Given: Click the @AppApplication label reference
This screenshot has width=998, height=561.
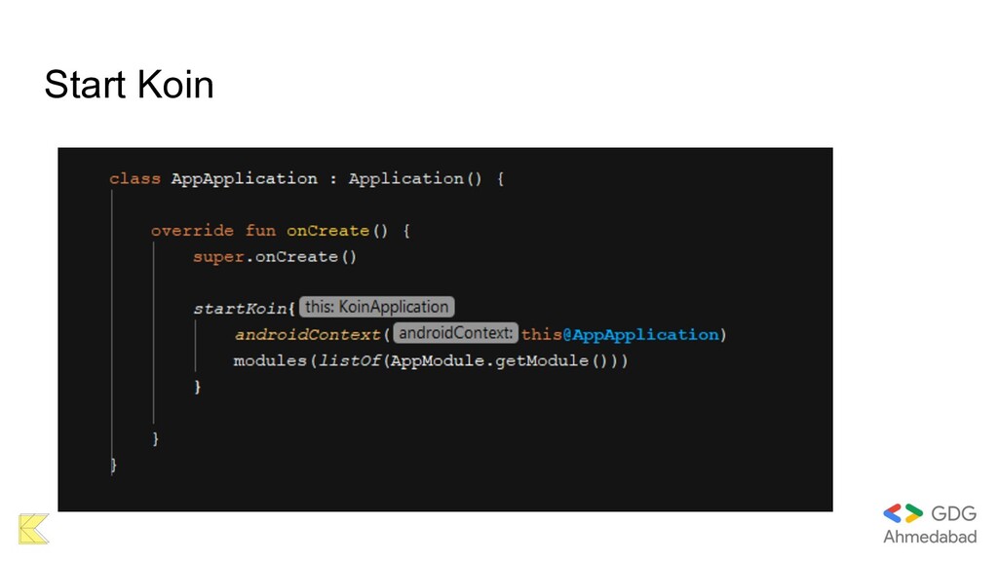Looking at the screenshot, I should [x=641, y=335].
